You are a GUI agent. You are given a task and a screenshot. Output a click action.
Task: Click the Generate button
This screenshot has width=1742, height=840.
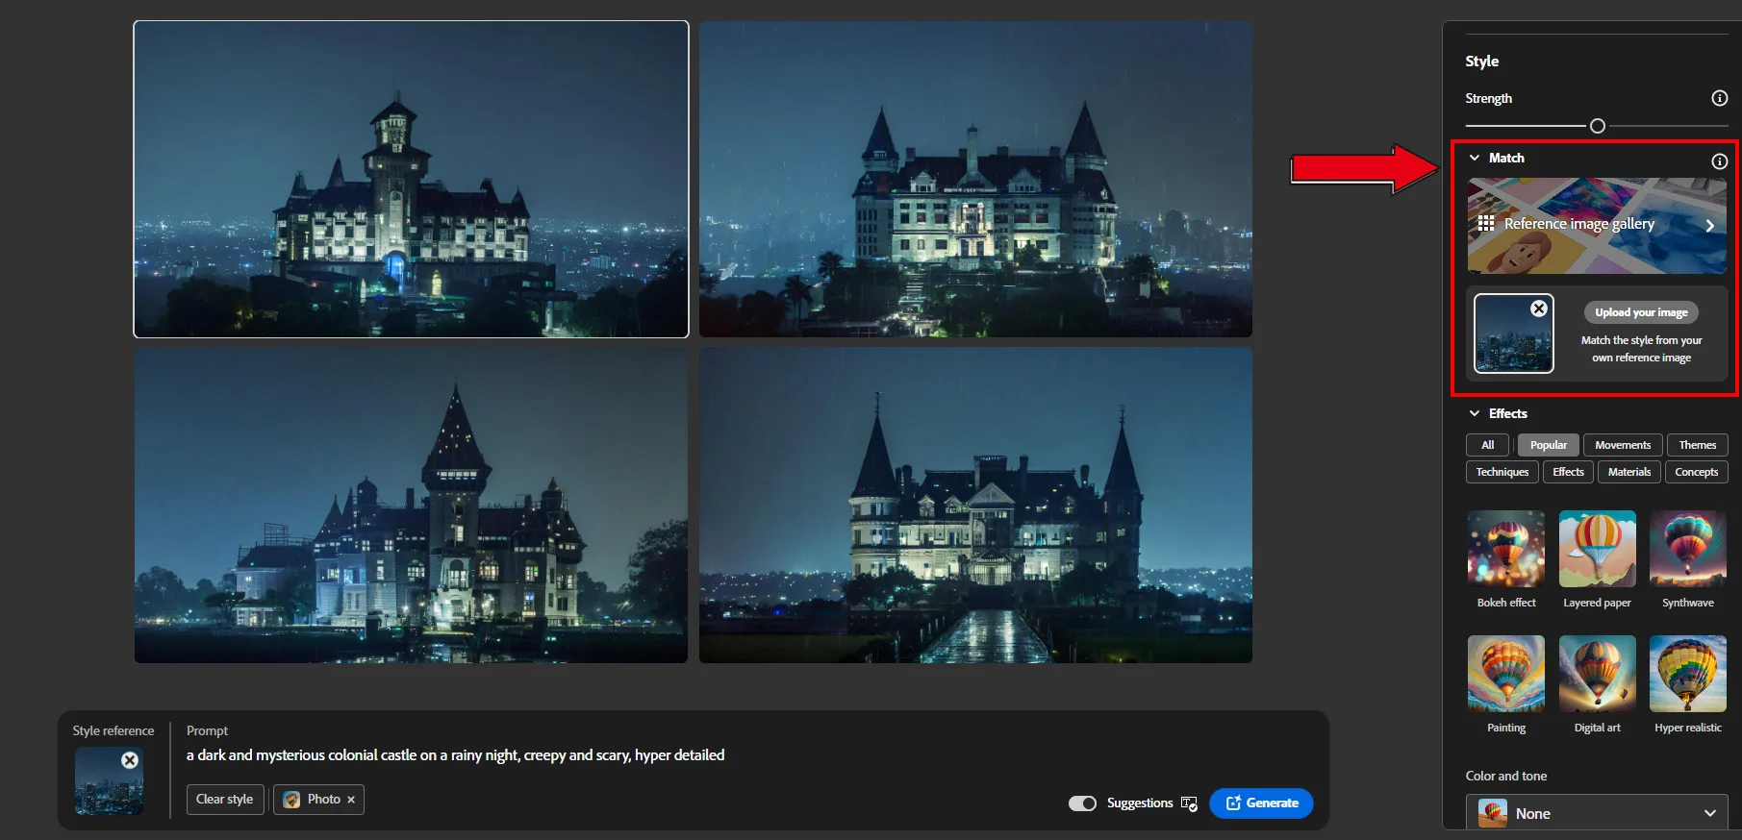pyautogui.click(x=1261, y=803)
